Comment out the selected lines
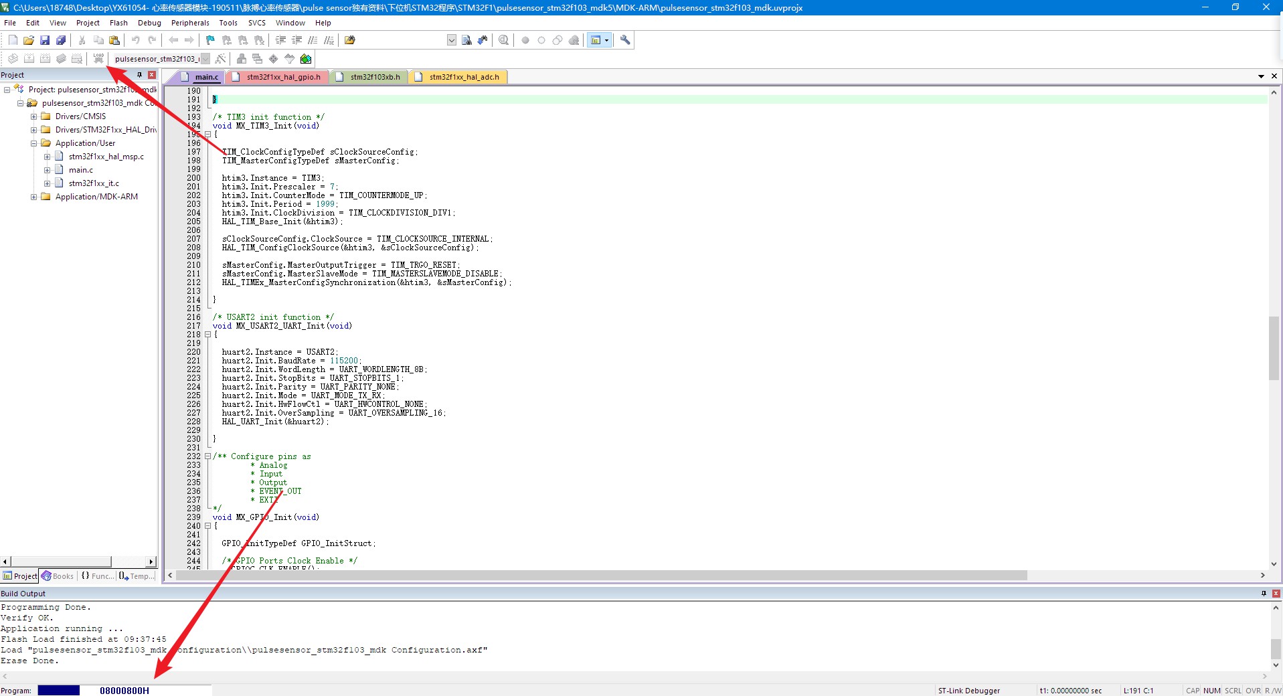 (313, 40)
